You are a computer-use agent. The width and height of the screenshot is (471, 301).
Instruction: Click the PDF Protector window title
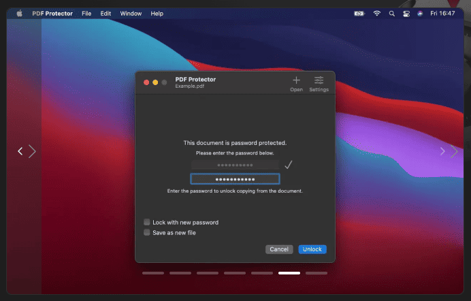coord(195,79)
